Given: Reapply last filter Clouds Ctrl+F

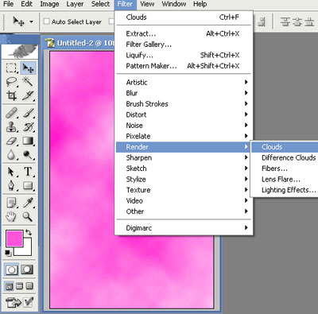Looking at the screenshot, I should pyautogui.click(x=184, y=17).
